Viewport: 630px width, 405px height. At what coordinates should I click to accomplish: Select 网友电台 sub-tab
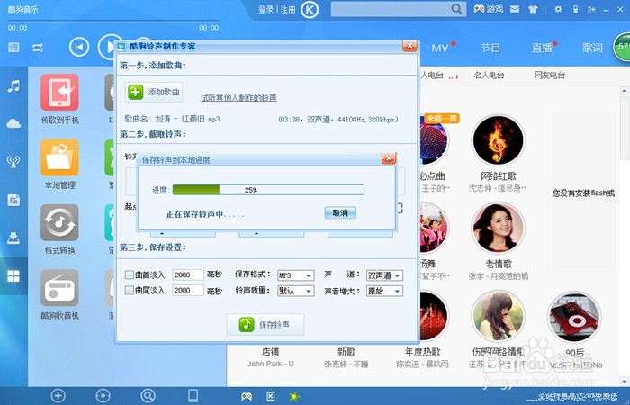pyautogui.click(x=549, y=75)
